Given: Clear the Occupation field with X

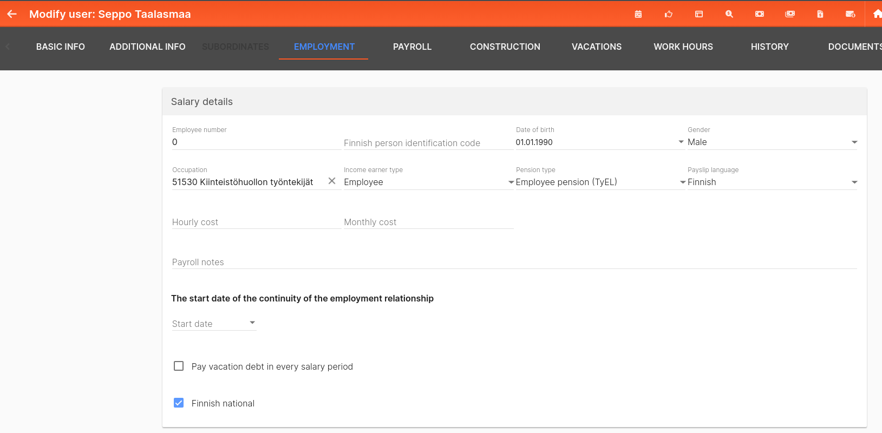Looking at the screenshot, I should click(x=332, y=181).
